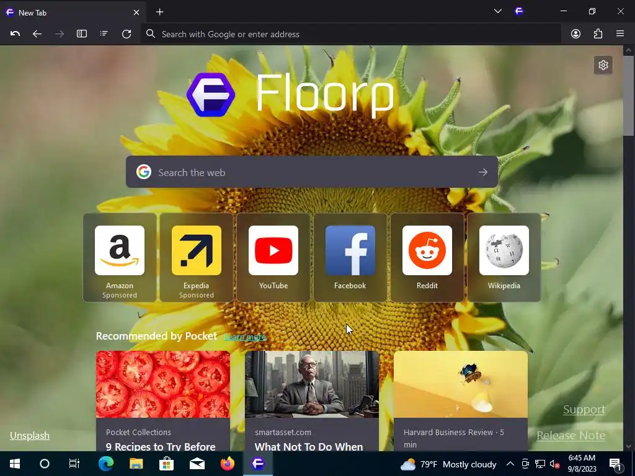Click the 9 Recipes to Try Before headline
635x476 pixels.
click(x=161, y=447)
